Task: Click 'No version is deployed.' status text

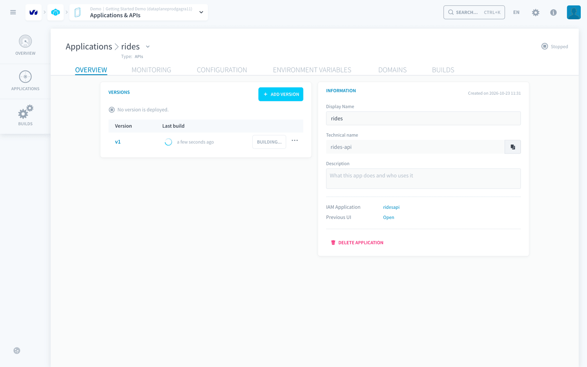Action: [143, 110]
